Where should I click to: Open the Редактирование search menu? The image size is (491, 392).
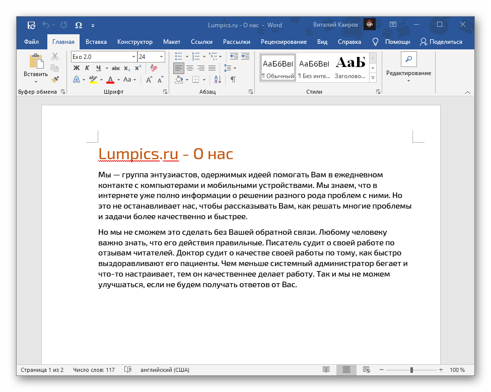(408, 68)
